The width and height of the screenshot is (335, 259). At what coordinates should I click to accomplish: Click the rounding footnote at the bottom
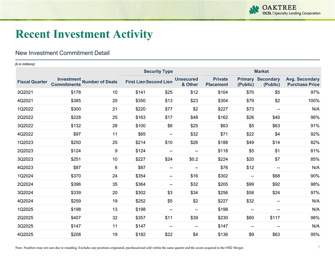pyautogui.click(x=129, y=248)
